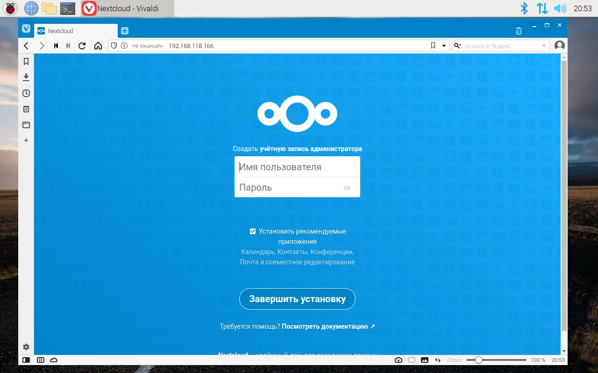Show the password with the eye icon

(347, 188)
